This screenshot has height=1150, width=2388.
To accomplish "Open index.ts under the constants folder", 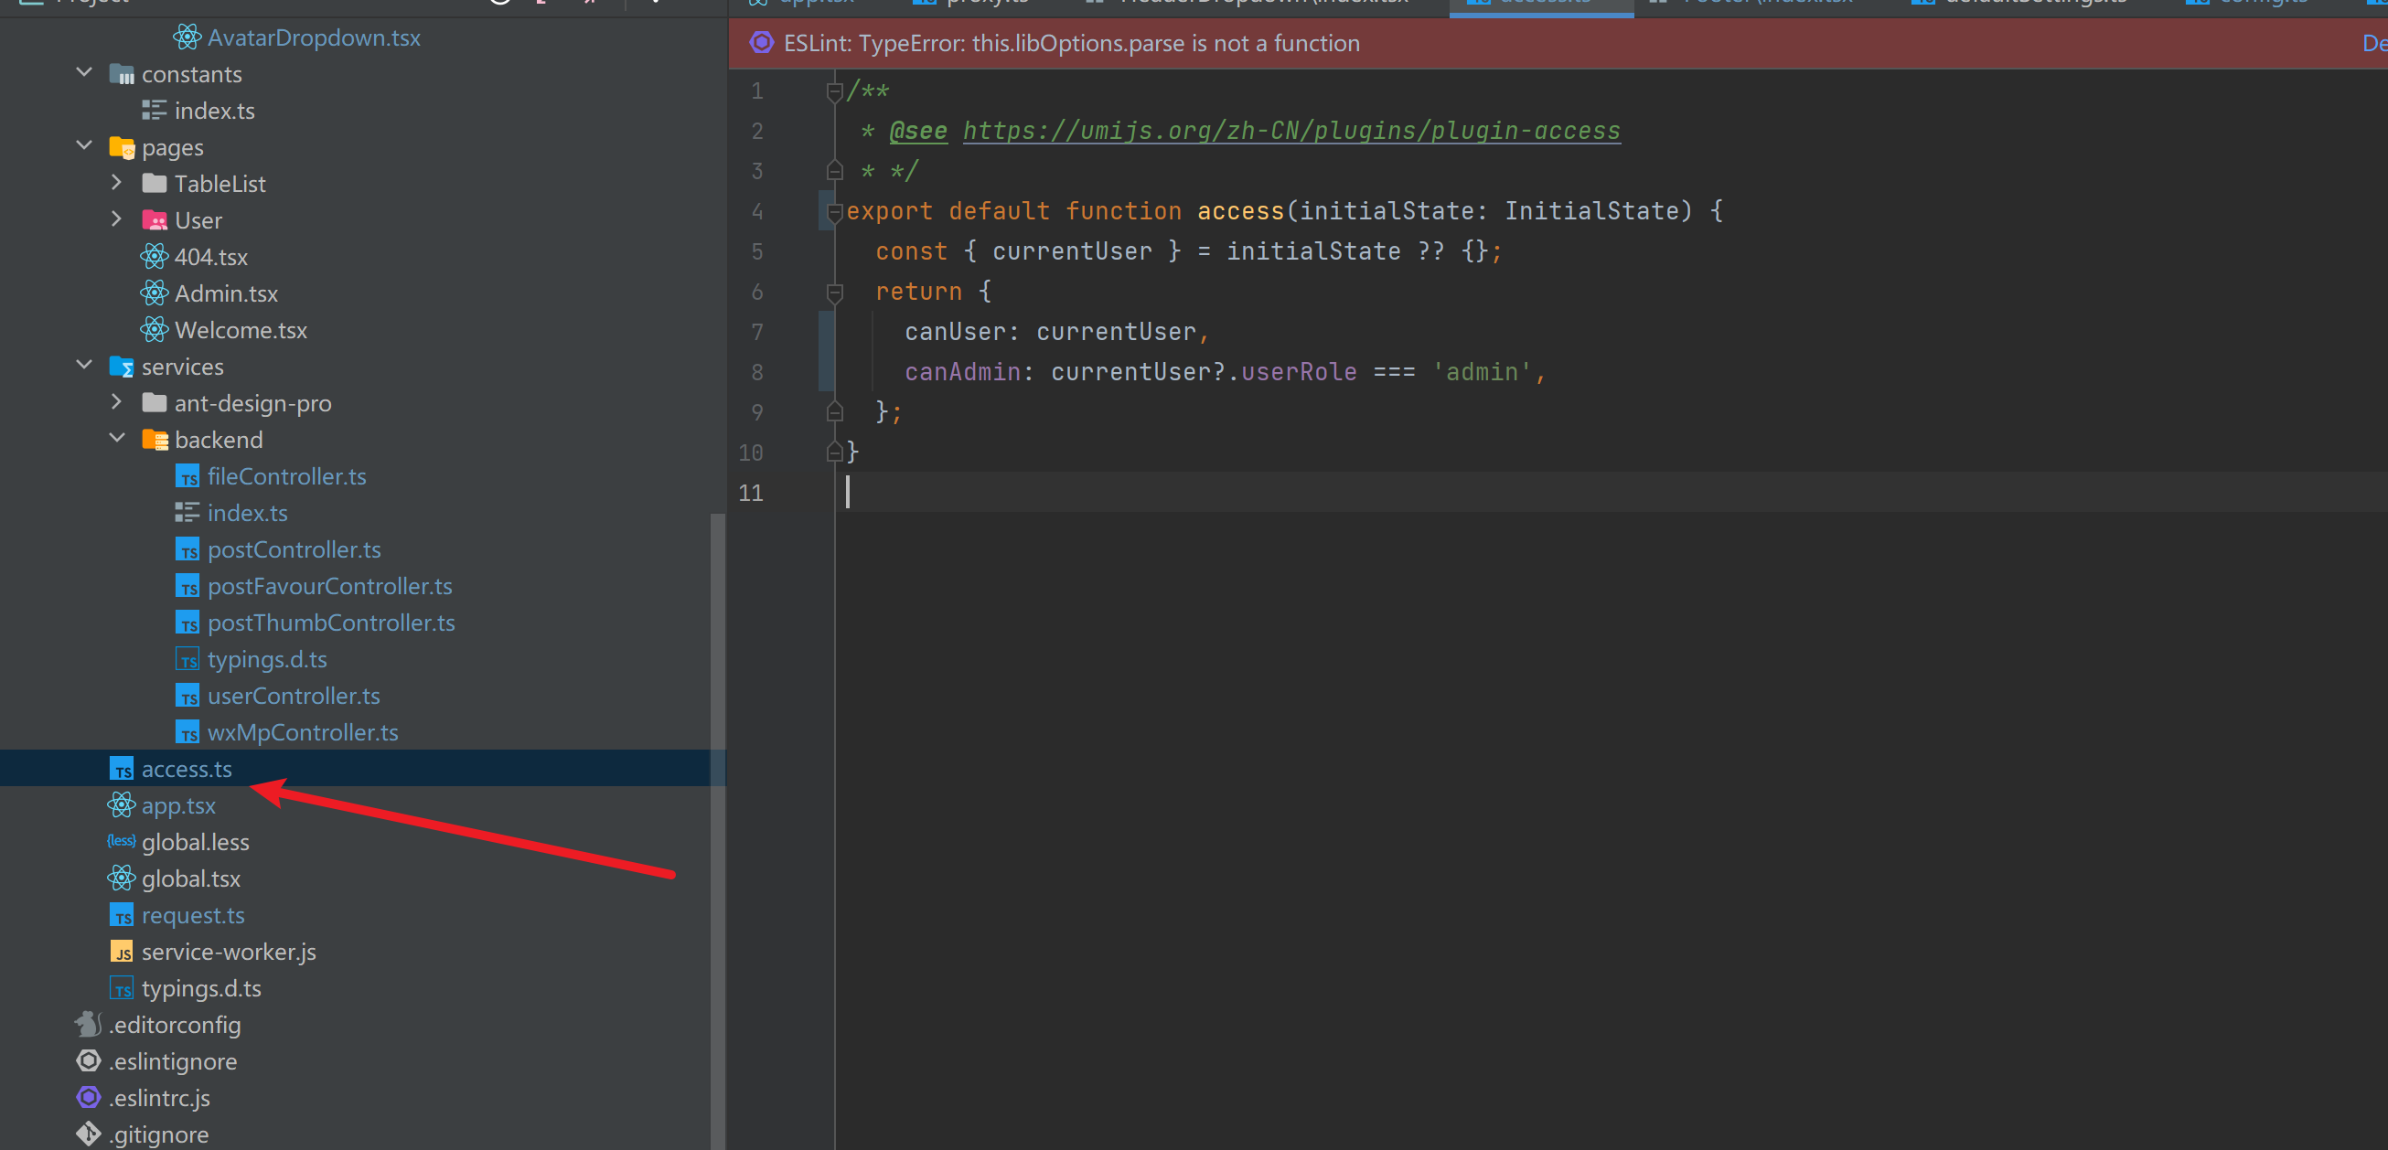I will (x=214, y=112).
